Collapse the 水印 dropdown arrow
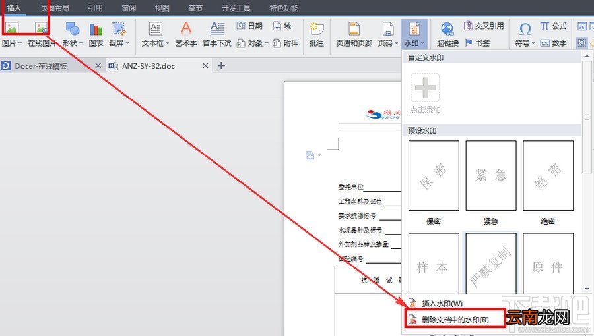Image resolution: width=594 pixels, height=336 pixels. tap(422, 43)
